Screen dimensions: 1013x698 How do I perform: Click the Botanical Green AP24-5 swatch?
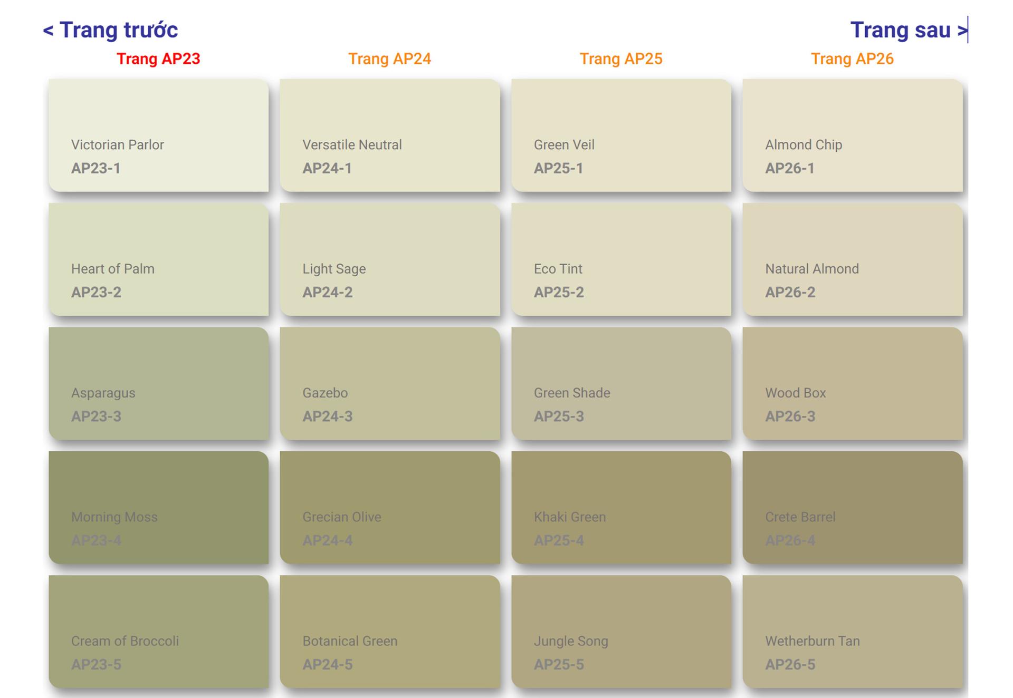390,632
